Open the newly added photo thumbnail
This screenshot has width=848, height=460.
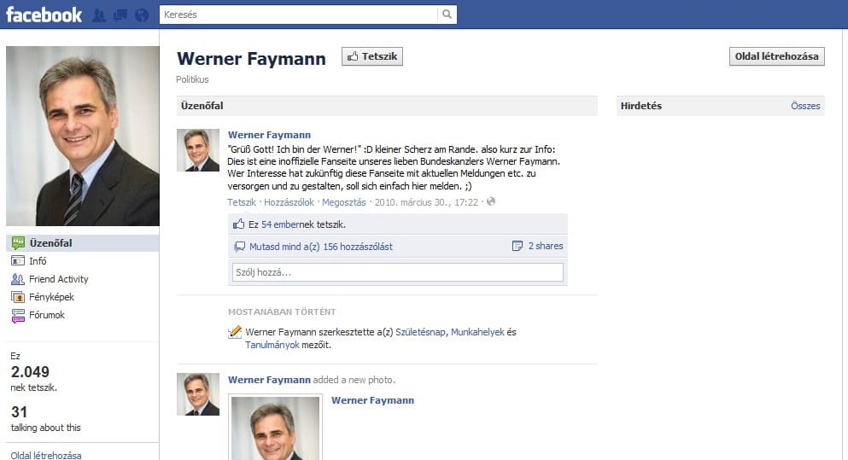point(275,428)
